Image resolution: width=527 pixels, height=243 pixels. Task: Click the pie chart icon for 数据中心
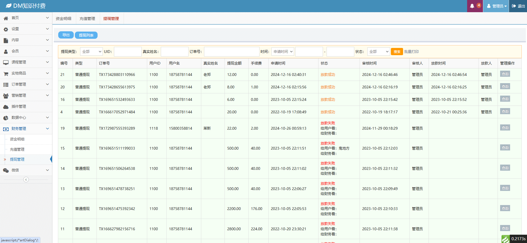[6, 118]
